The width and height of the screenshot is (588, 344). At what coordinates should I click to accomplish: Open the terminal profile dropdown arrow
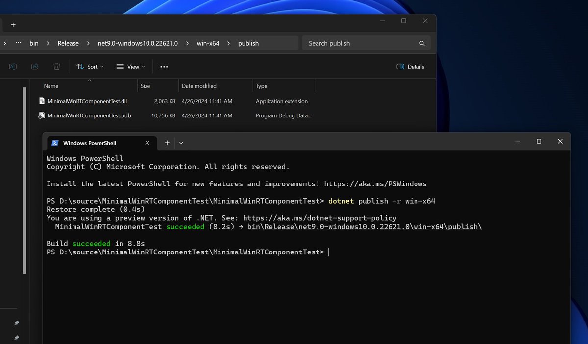(x=181, y=143)
